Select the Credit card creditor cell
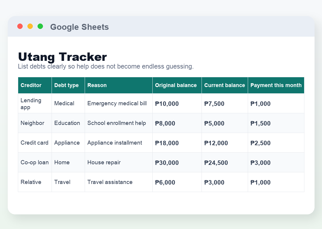This screenshot has width=322, height=229. [x=35, y=143]
